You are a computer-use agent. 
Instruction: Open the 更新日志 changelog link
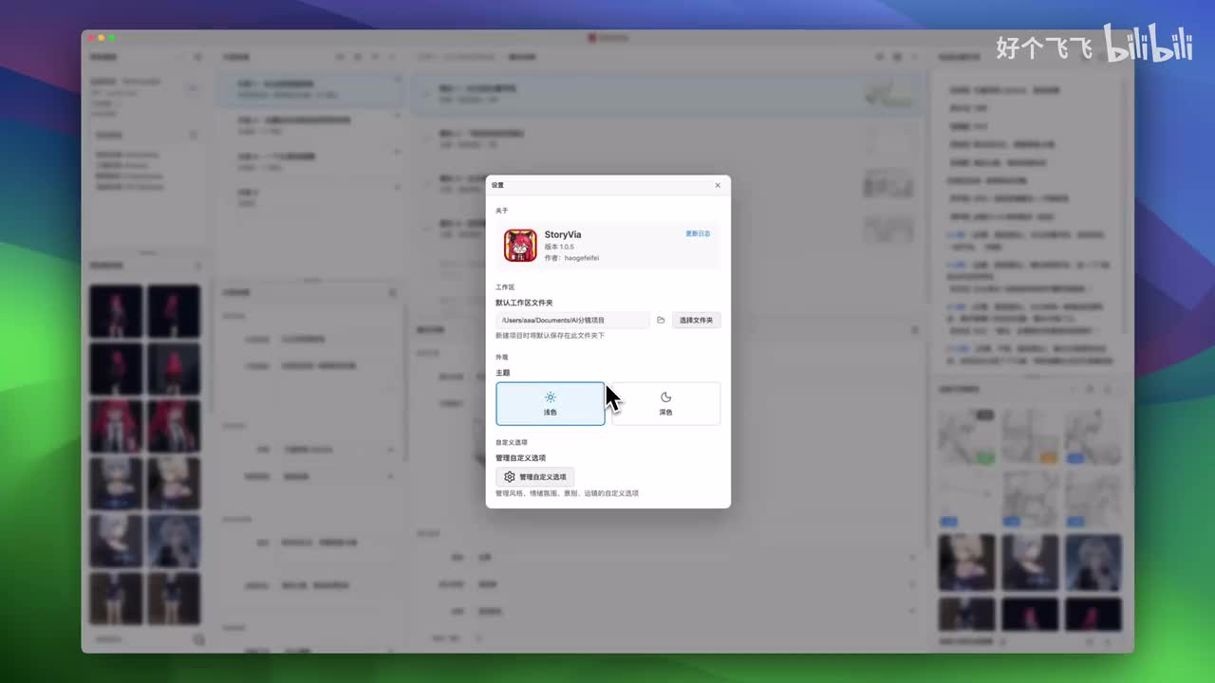698,233
